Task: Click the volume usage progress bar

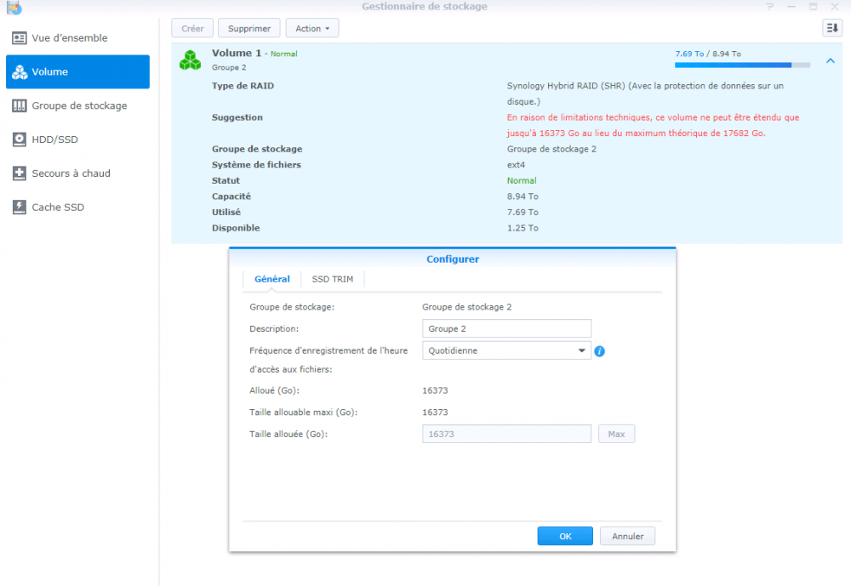Action: (742, 65)
